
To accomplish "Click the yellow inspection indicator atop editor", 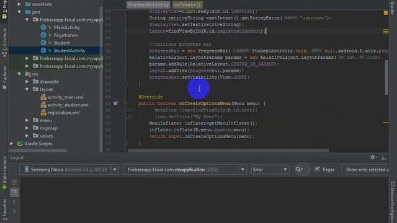I will pyautogui.click(x=385, y=12).
